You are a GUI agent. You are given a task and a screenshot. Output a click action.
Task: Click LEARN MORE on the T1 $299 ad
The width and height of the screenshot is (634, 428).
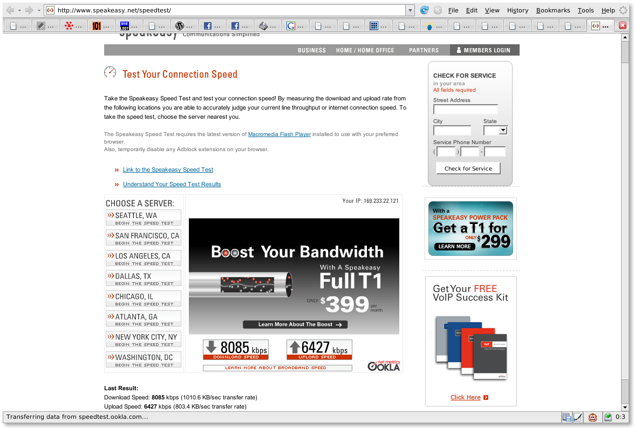coord(454,246)
